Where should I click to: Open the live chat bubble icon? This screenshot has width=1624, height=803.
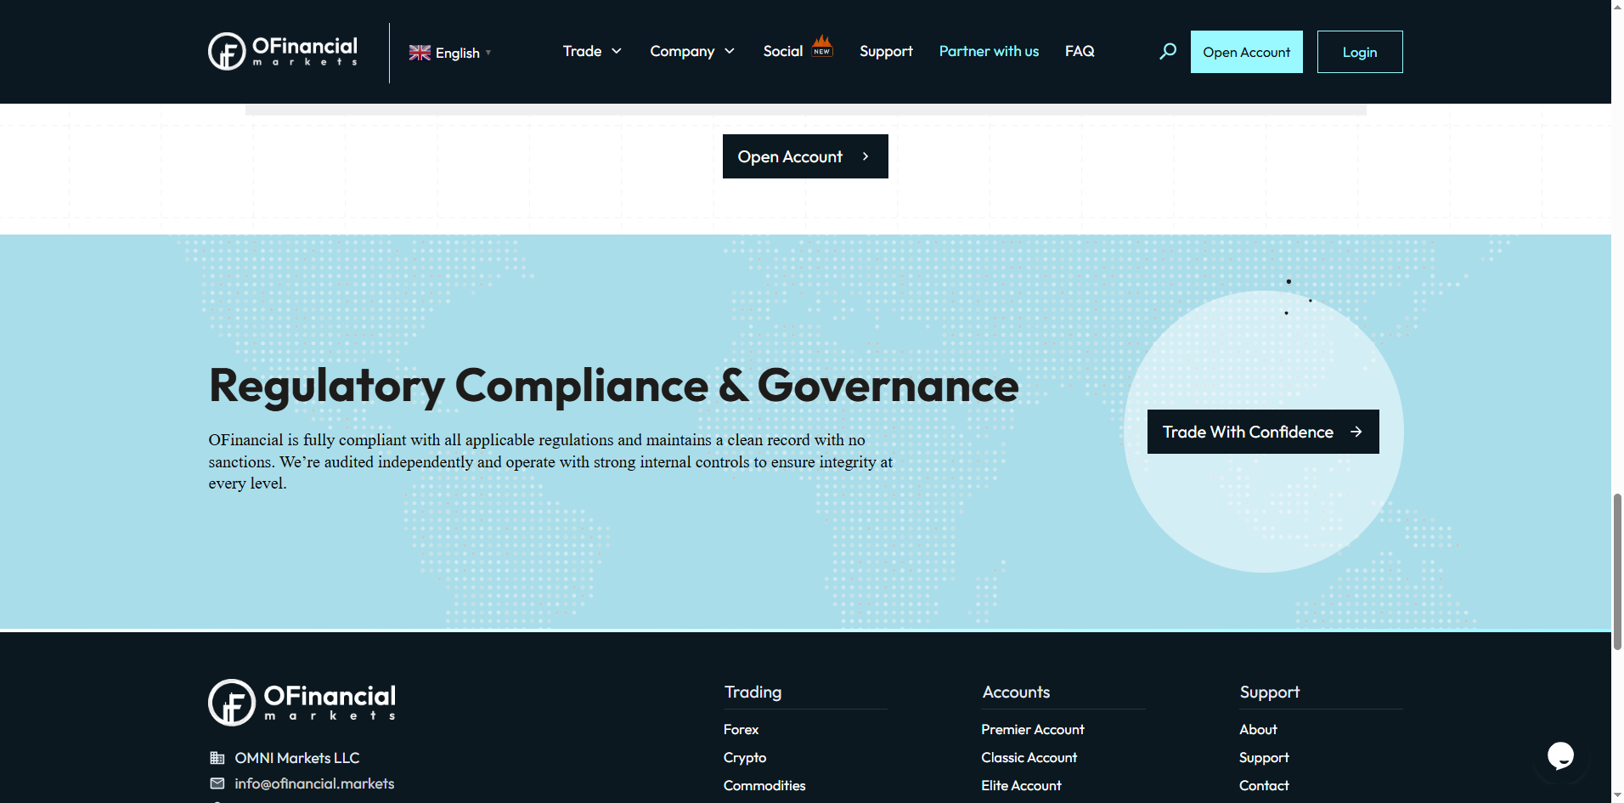coord(1560,755)
